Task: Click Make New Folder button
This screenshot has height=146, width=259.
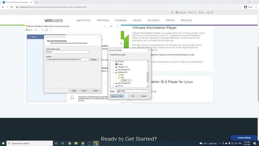Action: click(x=117, y=96)
